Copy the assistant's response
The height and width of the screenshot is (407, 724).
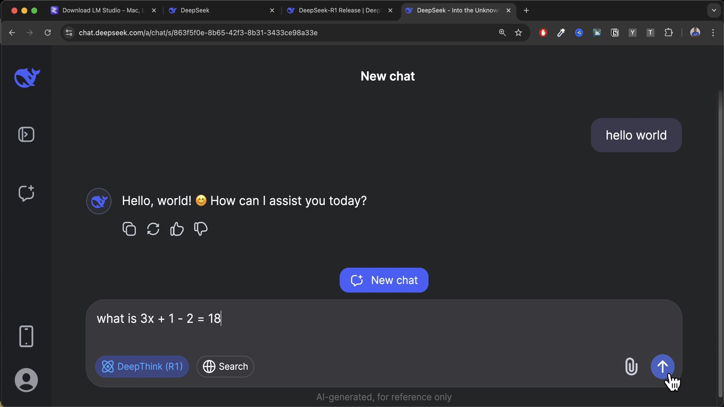point(129,229)
